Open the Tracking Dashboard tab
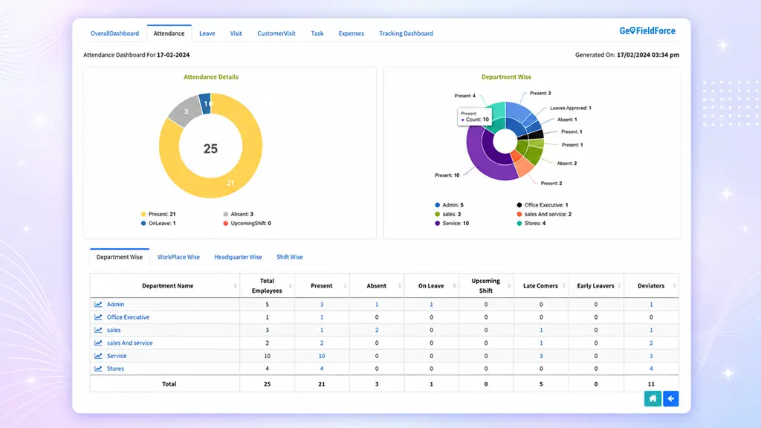The height and width of the screenshot is (428, 761). tap(407, 33)
